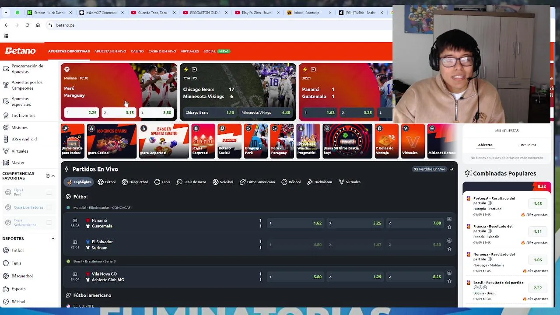Open live stream icon for El Salvador row
The width and height of the screenshot is (560, 315).
pos(75,242)
